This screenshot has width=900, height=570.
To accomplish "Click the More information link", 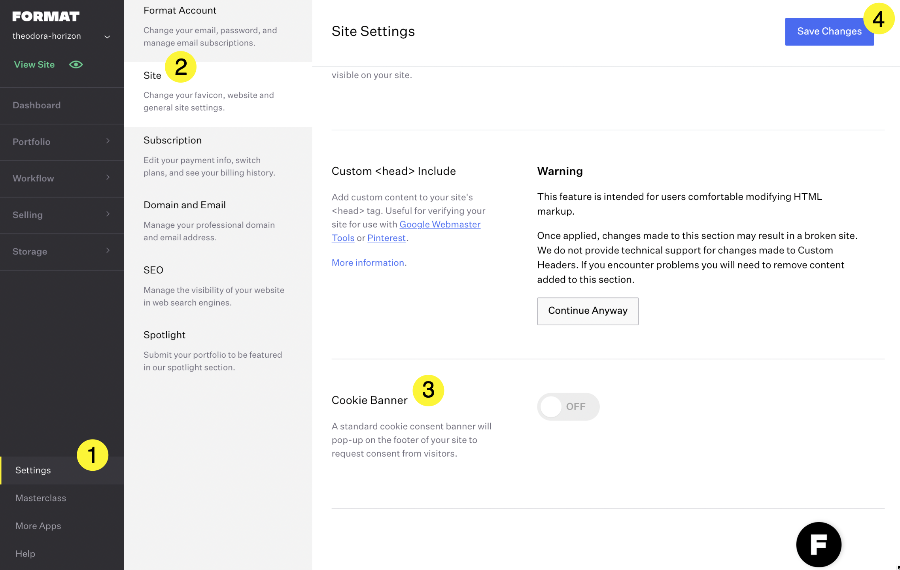I will pos(367,262).
